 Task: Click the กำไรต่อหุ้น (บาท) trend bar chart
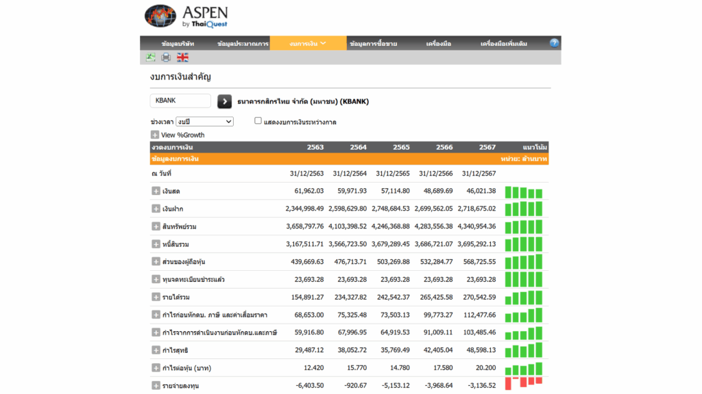coord(524,369)
